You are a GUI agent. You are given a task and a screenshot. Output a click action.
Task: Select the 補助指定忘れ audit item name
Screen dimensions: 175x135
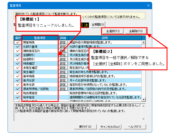32,51
